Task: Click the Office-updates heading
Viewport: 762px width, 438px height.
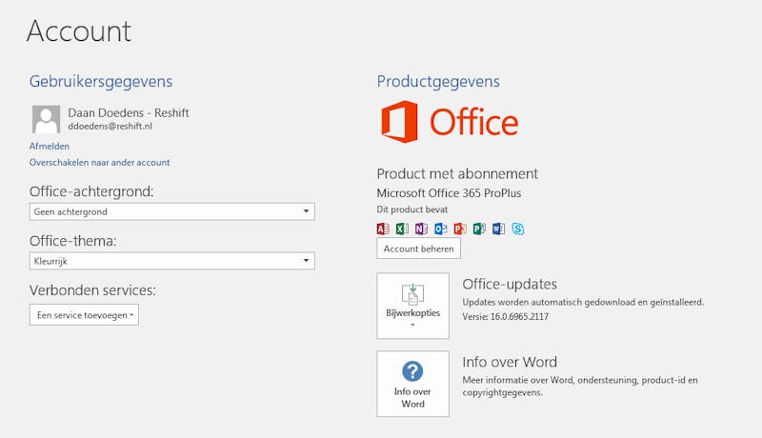Action: (510, 284)
